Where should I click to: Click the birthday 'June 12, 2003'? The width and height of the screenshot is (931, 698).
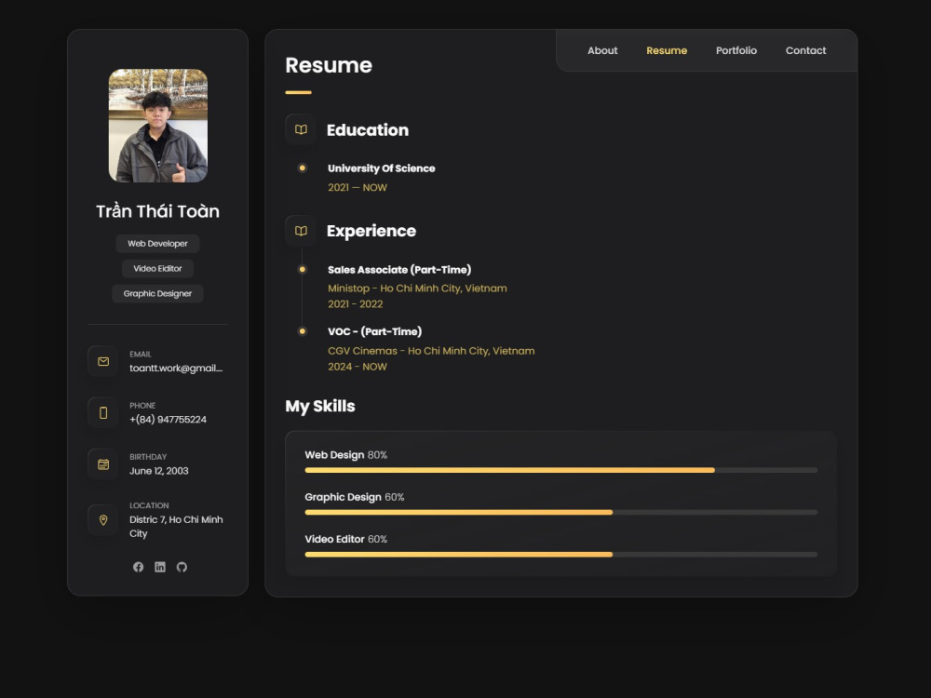coord(158,471)
